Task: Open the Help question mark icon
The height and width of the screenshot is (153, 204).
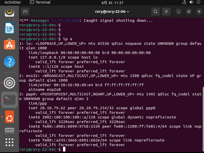Action: pos(9,62)
